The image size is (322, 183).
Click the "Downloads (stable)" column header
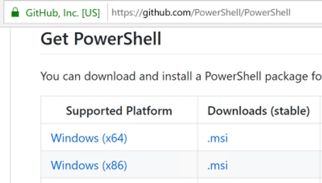click(258, 111)
